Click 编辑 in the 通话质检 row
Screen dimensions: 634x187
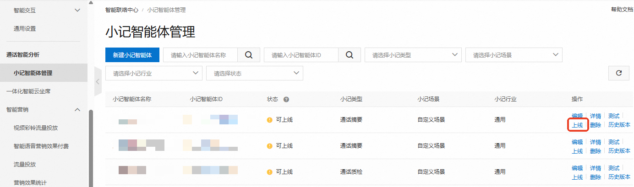tap(577, 168)
